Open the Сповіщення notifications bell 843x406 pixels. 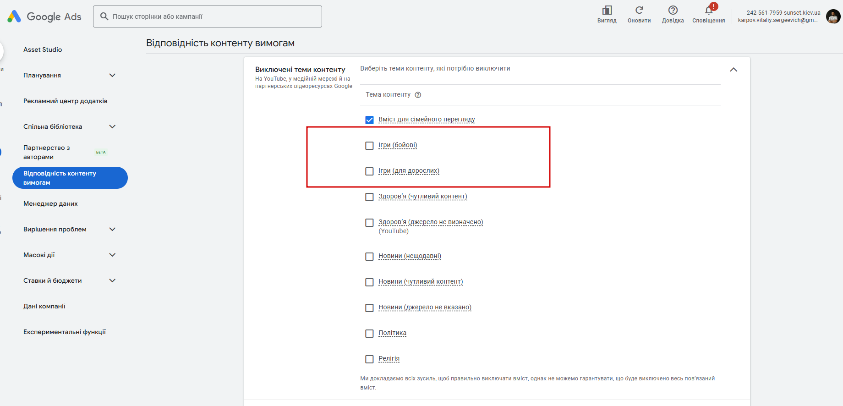point(709,11)
